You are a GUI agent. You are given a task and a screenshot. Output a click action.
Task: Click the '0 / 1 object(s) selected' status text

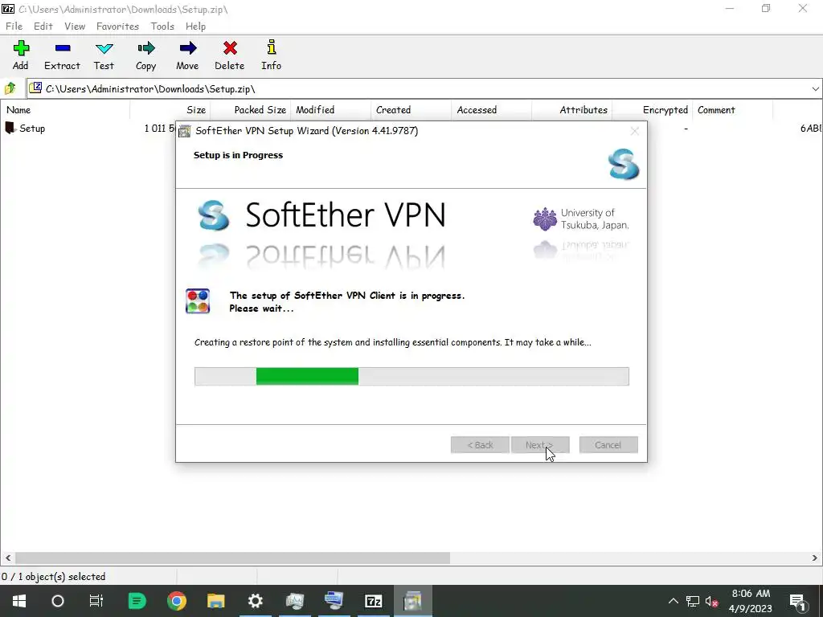pos(54,577)
